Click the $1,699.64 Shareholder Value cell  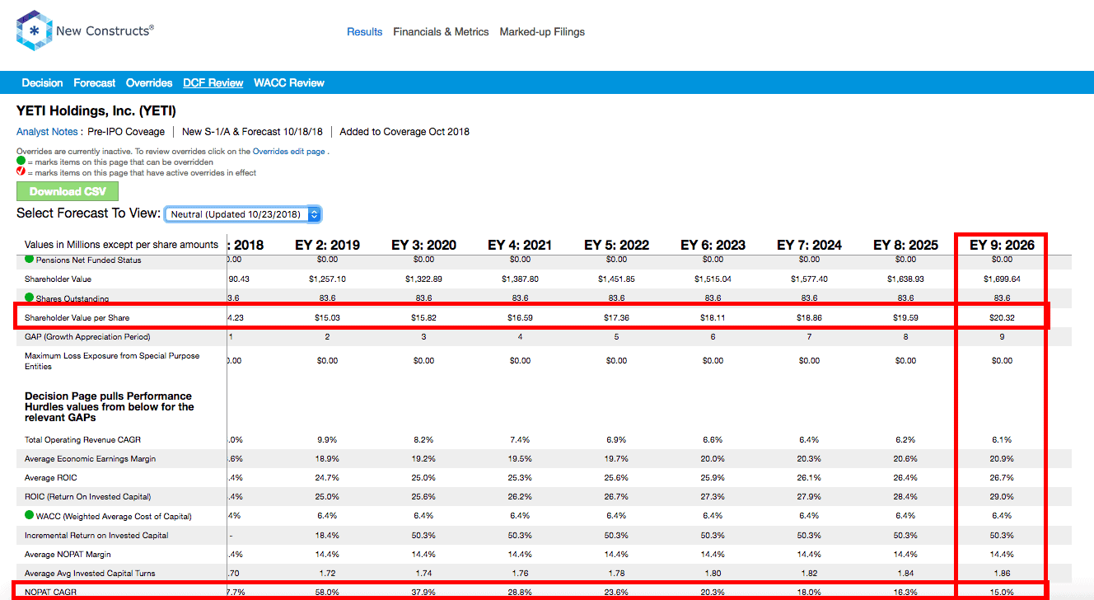(x=1002, y=279)
